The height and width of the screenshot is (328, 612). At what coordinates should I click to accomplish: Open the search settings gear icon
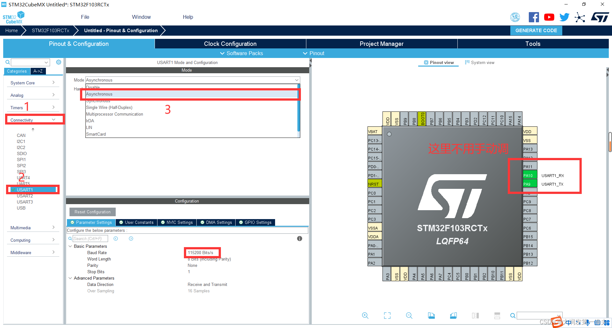[x=58, y=62]
